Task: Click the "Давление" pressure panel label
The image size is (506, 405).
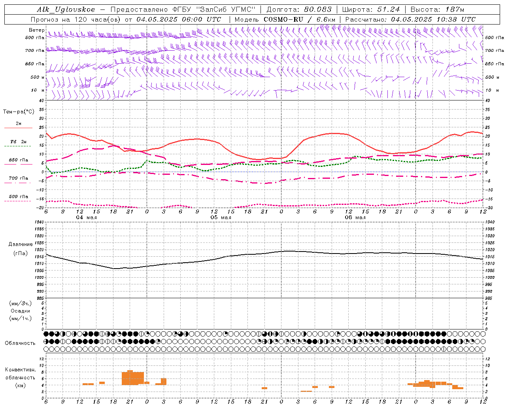Action: tap(21, 244)
